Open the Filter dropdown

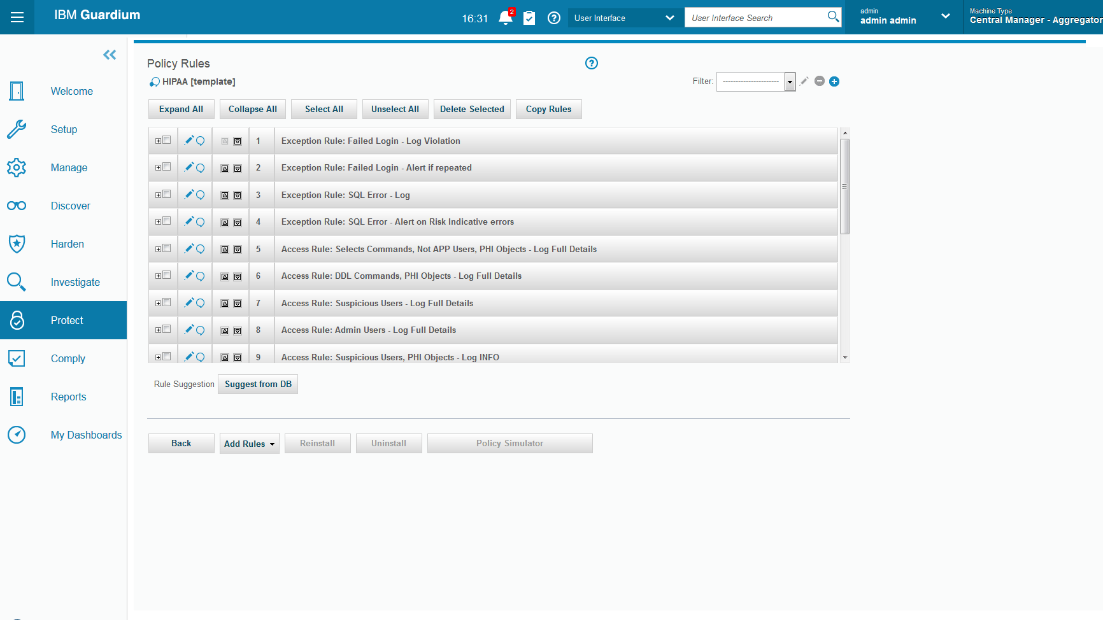click(x=790, y=81)
